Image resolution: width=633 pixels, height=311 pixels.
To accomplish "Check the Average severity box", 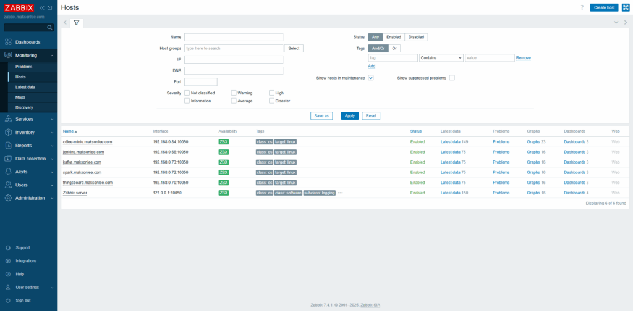I will click(234, 101).
